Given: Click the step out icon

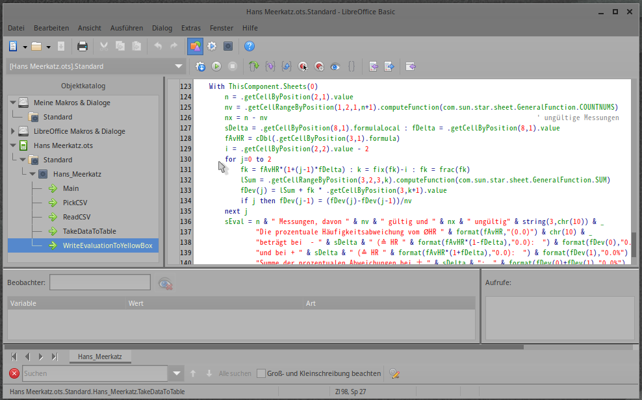Looking at the screenshot, I should point(287,66).
